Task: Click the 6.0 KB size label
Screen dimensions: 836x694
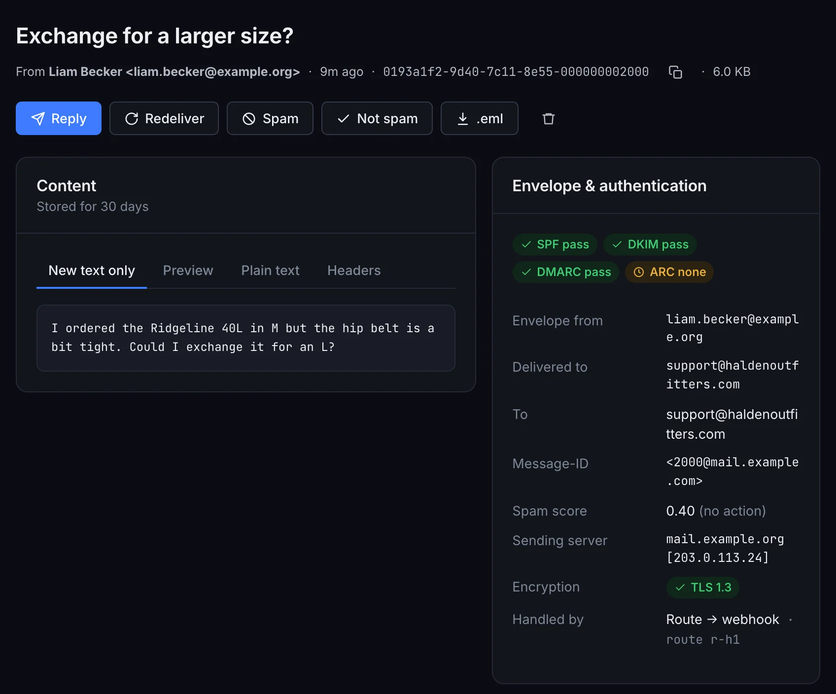Action: 731,72
